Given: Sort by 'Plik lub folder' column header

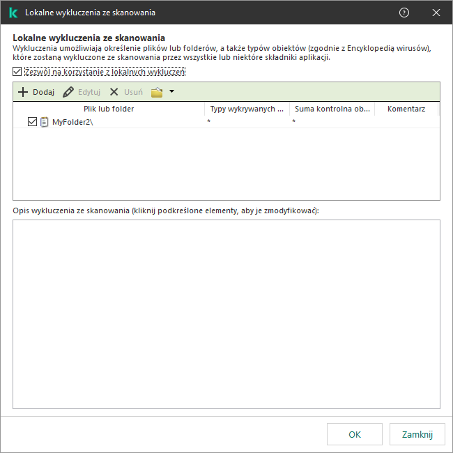Looking at the screenshot, I should (x=109, y=109).
